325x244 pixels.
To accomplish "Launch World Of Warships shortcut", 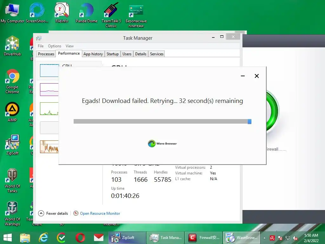I will click(12, 214).
